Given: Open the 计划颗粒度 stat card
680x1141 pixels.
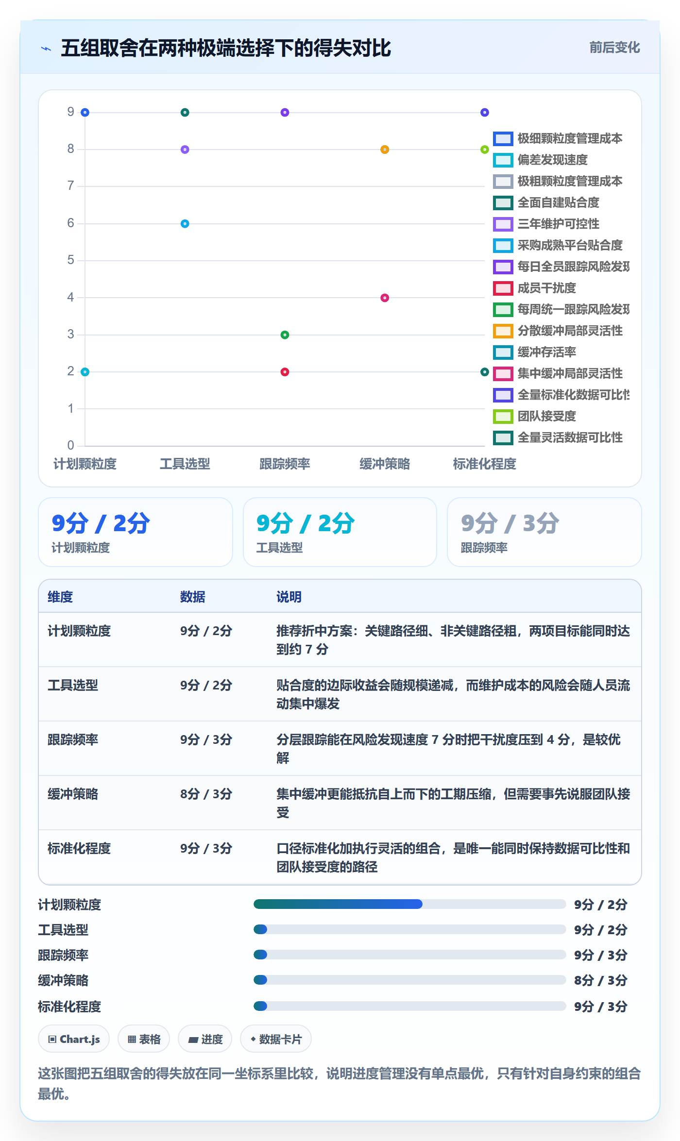Looking at the screenshot, I should pos(136,532).
